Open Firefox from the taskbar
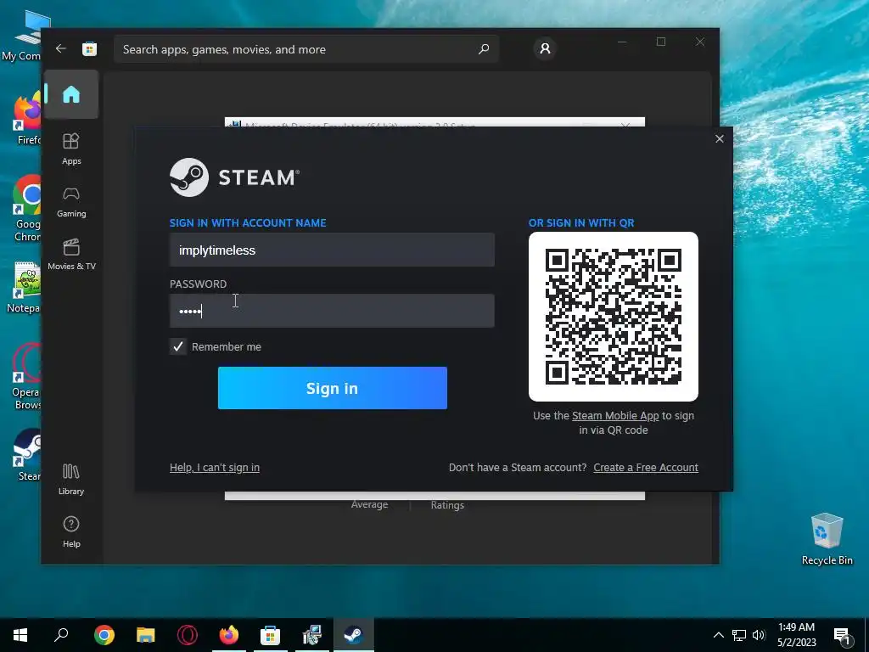Screen dimensions: 869x652 [x=229, y=635]
